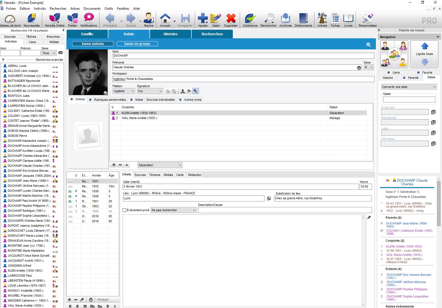Viewport: 442px width, 308px height.
Task: Click the clear search filter icon
Action: point(60,53)
